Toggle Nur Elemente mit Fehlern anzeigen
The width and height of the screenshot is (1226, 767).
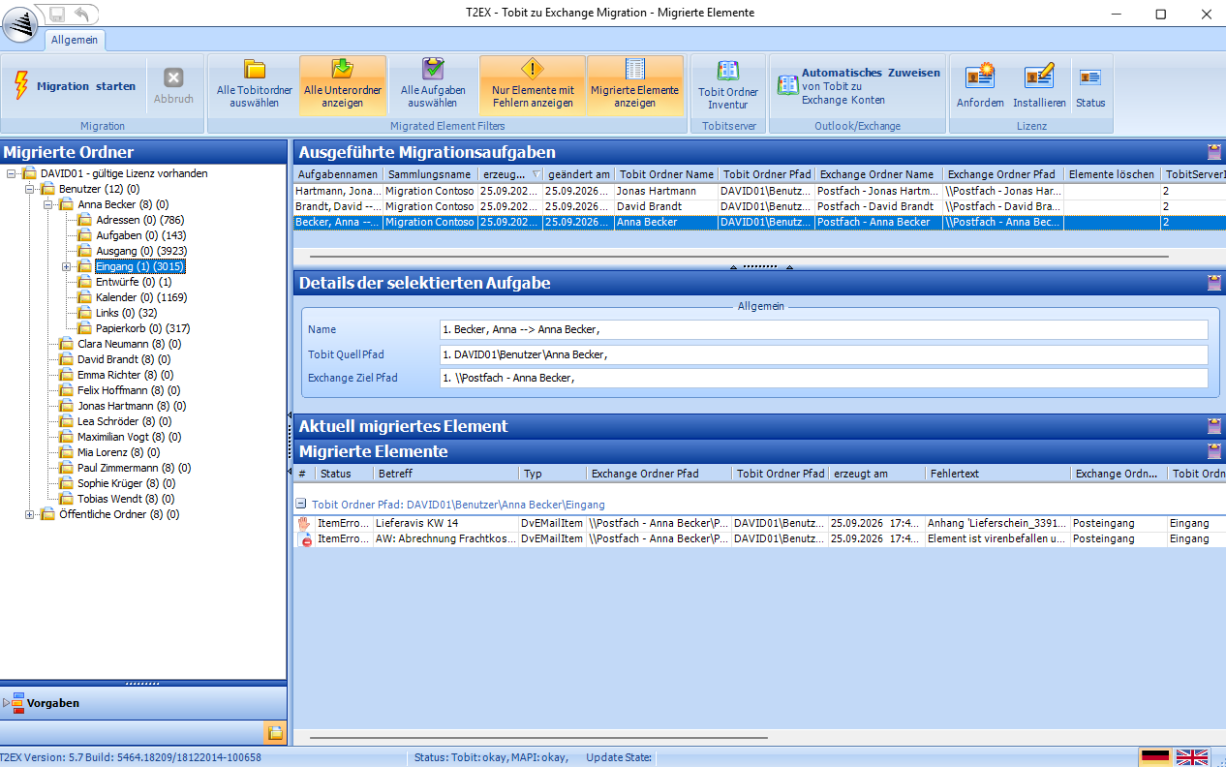point(533,84)
